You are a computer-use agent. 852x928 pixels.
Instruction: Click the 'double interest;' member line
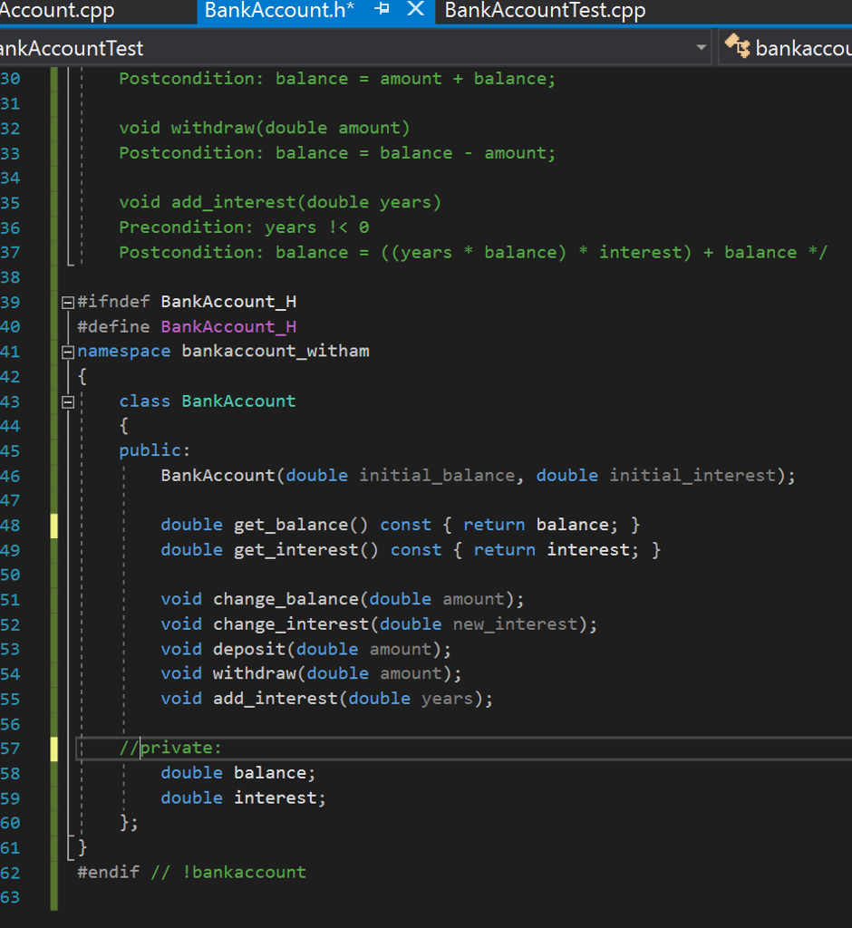click(x=243, y=797)
